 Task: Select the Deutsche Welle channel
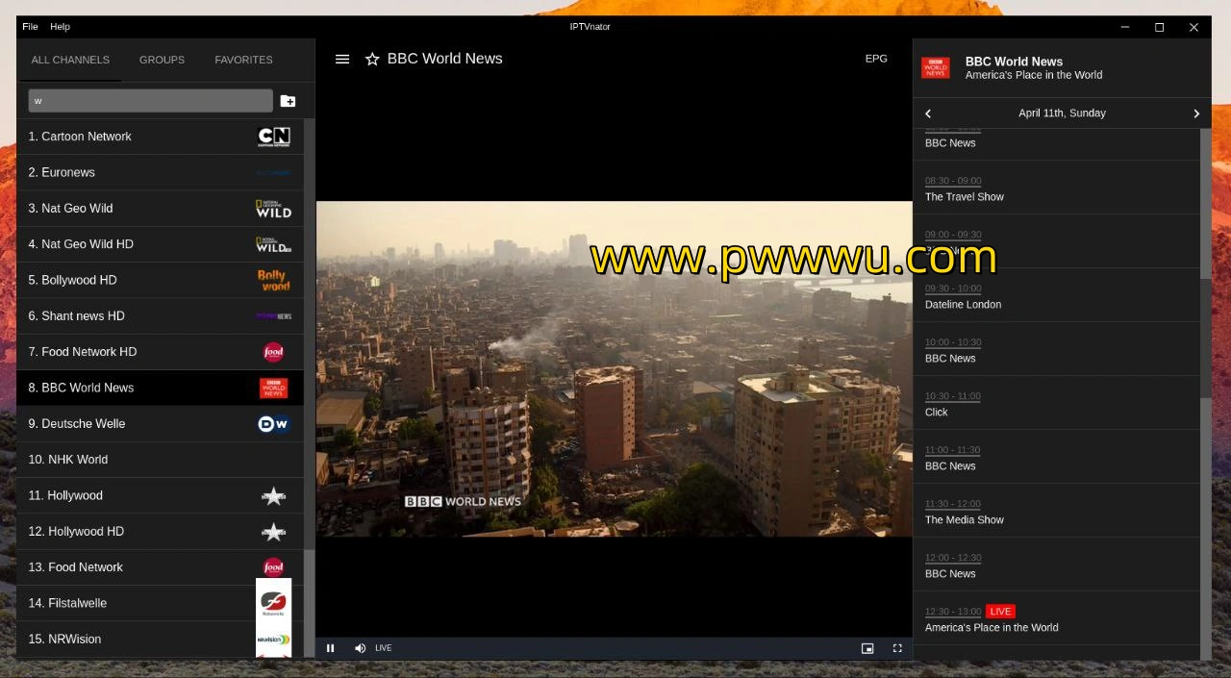click(x=160, y=424)
